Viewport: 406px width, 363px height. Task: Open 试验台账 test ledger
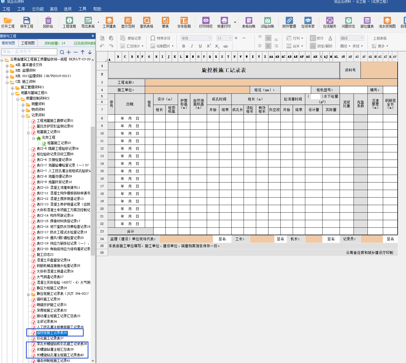tap(267, 22)
